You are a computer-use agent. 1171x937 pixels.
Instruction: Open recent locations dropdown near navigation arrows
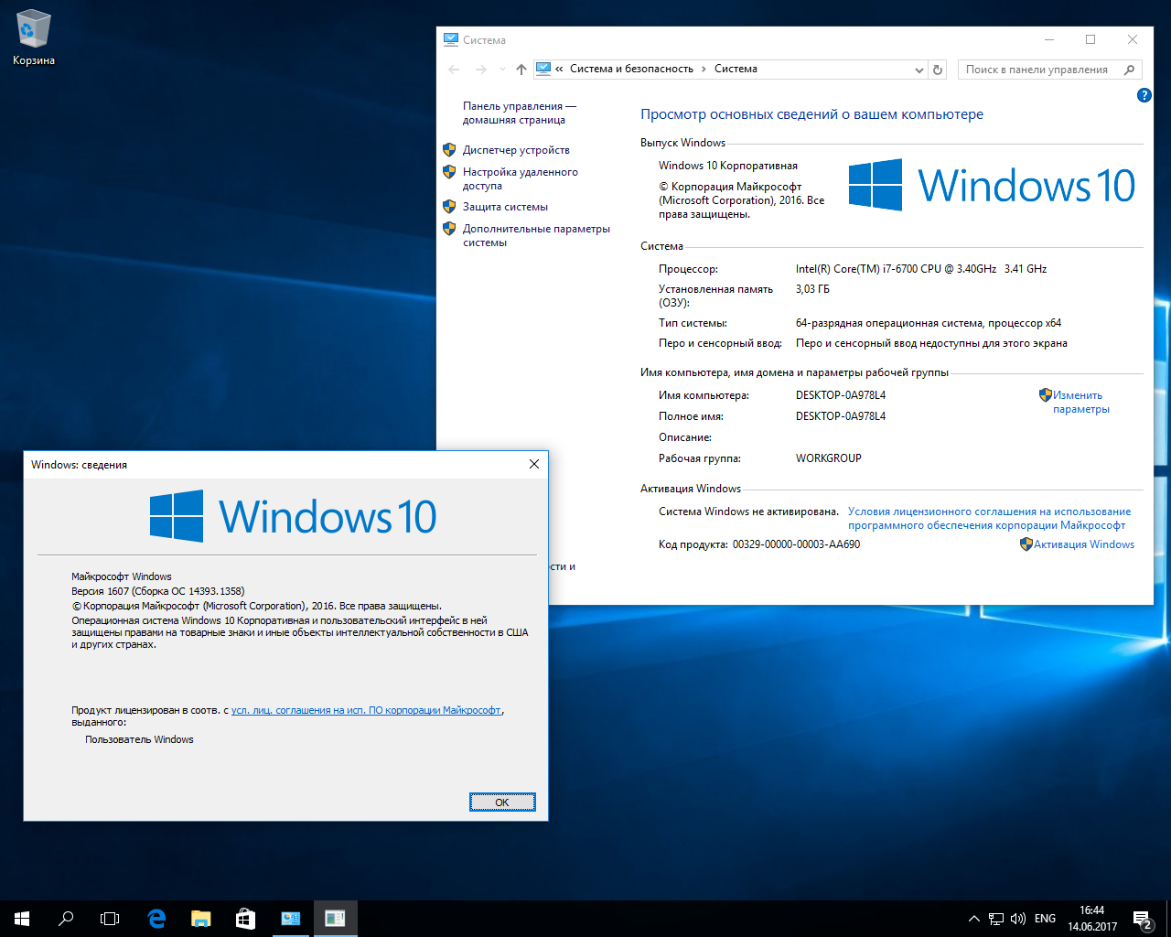[501, 70]
